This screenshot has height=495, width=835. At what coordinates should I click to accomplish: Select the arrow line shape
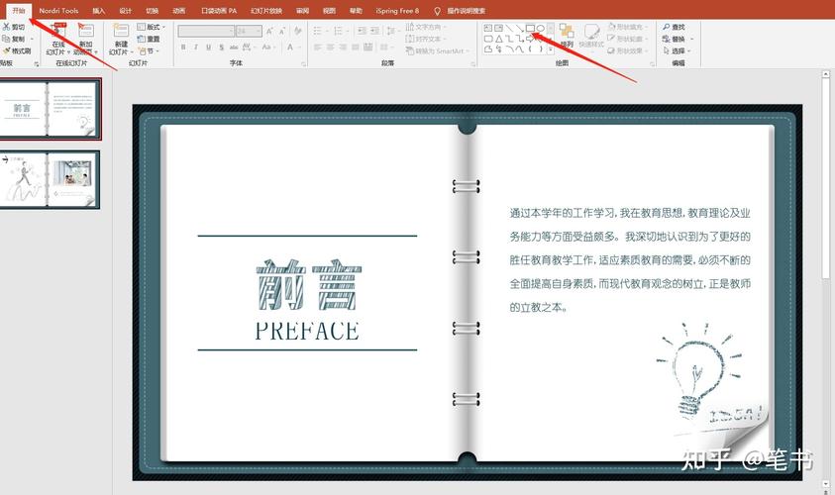click(x=519, y=28)
